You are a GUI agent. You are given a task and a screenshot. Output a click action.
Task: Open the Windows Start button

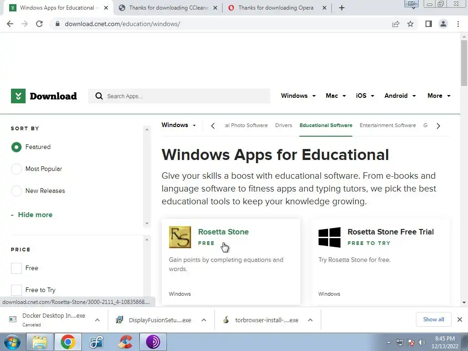point(12,342)
